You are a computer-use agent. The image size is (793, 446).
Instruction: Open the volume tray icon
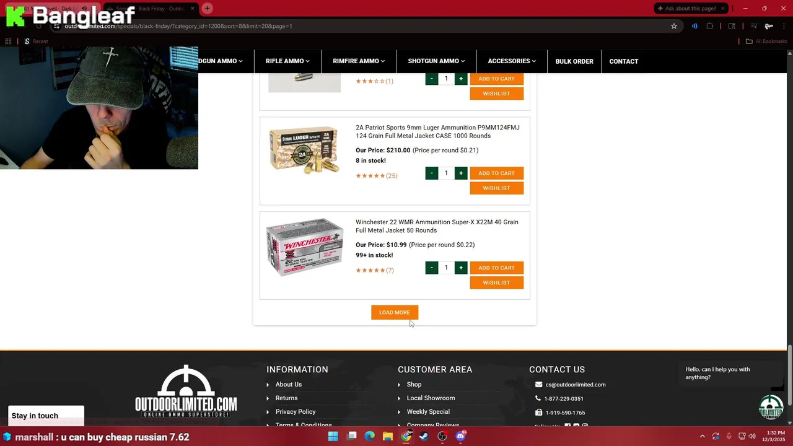[x=752, y=436]
